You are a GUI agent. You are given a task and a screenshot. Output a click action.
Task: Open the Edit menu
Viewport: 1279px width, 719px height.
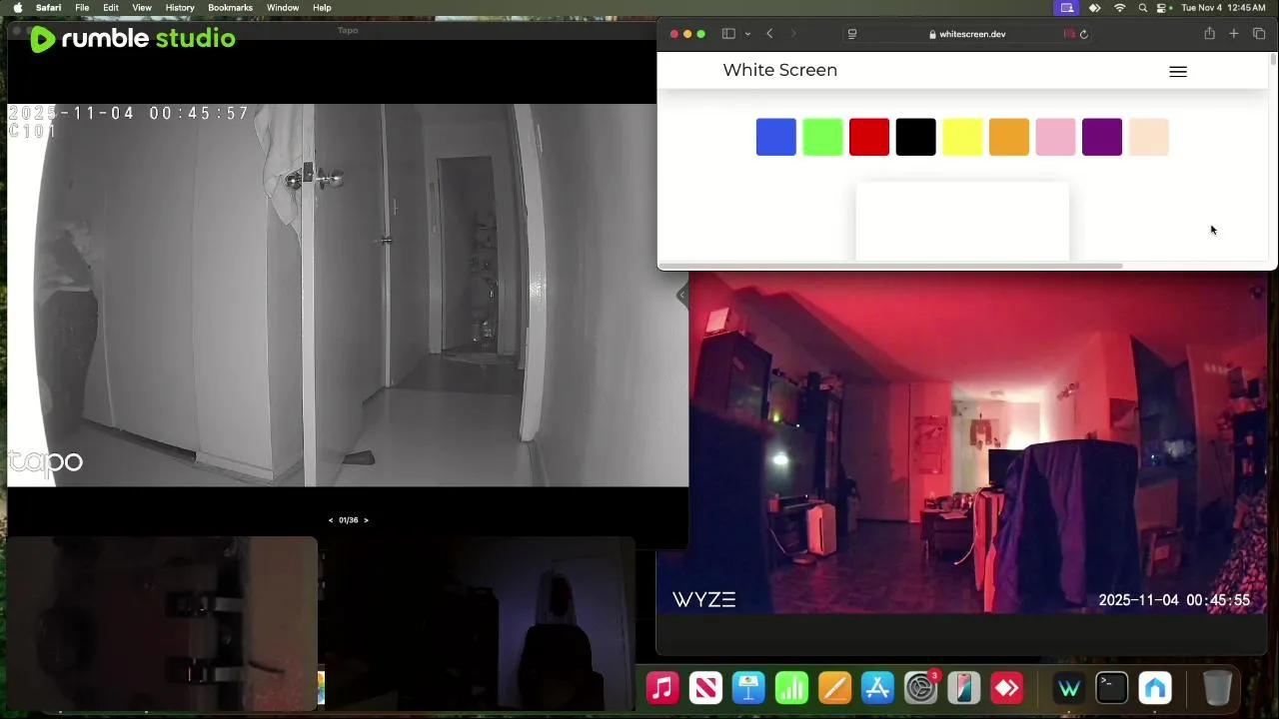point(111,8)
